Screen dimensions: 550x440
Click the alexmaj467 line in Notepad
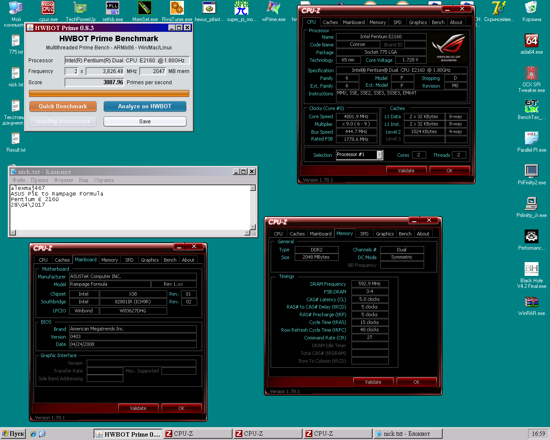click(x=27, y=188)
